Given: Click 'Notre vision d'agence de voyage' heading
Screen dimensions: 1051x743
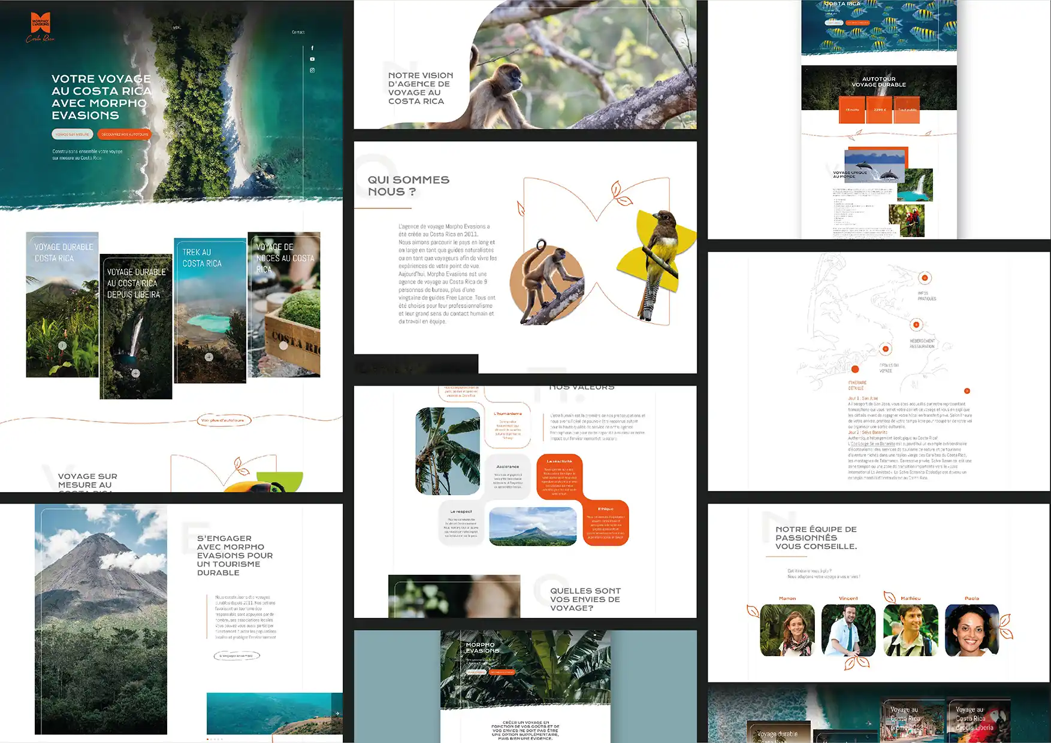Looking at the screenshot, I should (x=420, y=88).
